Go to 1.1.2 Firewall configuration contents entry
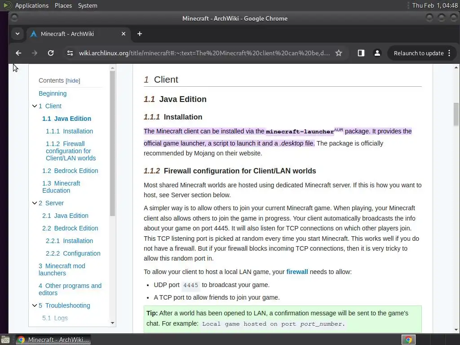 tap(71, 151)
